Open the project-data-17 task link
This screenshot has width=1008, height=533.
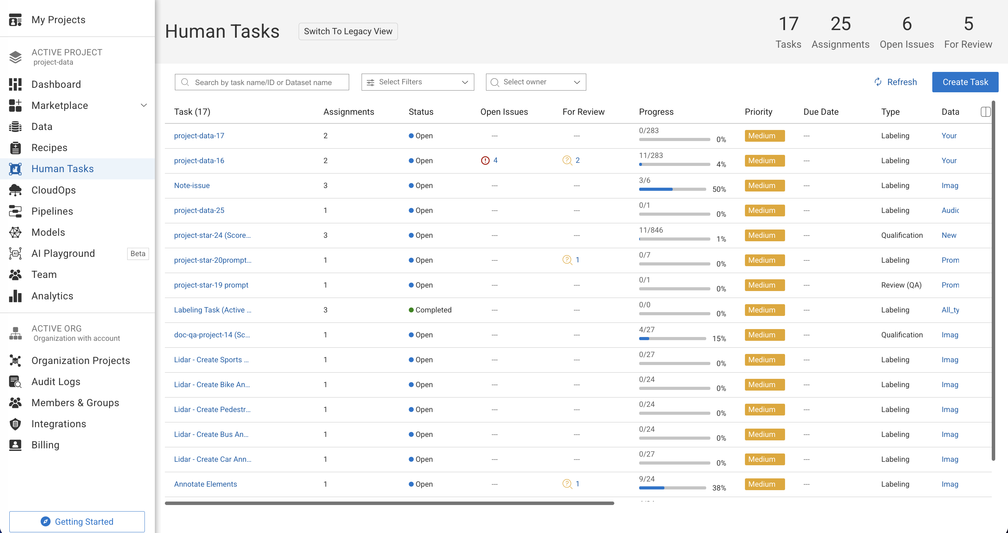199,136
